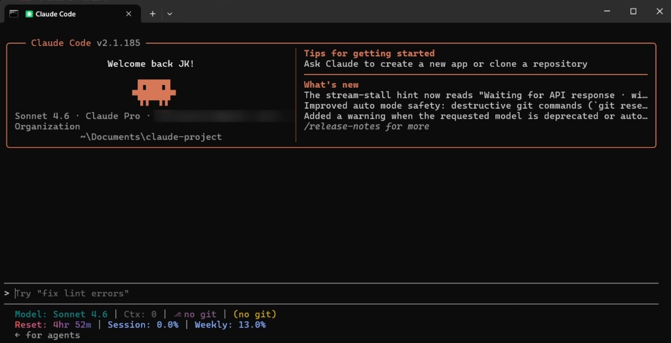Click the green Claude Code tab icon
Image resolution: width=671 pixels, height=343 pixels.
point(29,14)
